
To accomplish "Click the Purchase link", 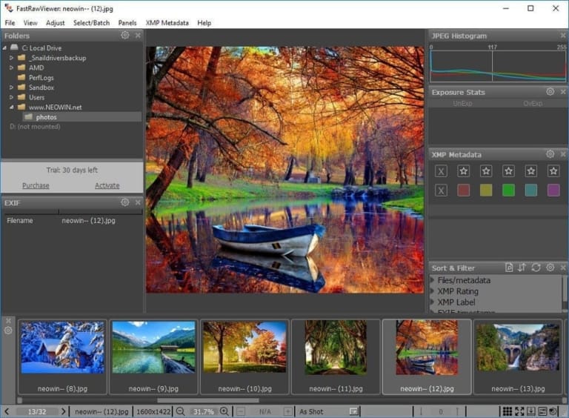I will 36,185.
